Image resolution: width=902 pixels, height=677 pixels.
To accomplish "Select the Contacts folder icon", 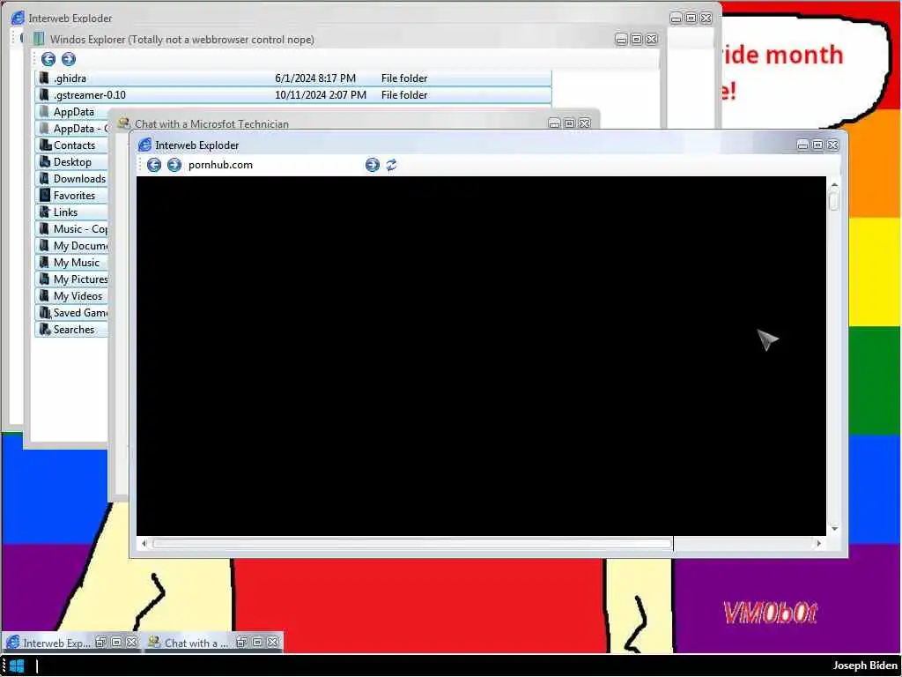I will [x=44, y=145].
